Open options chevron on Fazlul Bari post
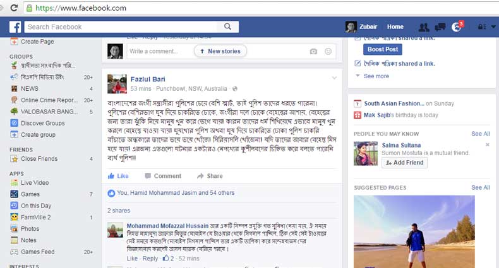The width and height of the screenshot is (499, 268). click(x=334, y=78)
